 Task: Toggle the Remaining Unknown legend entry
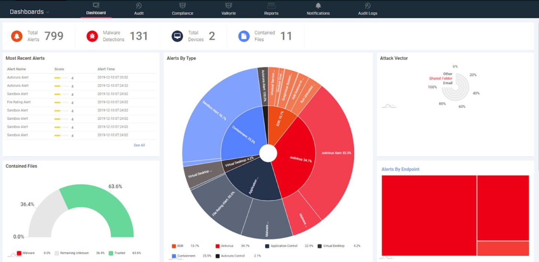point(72,253)
